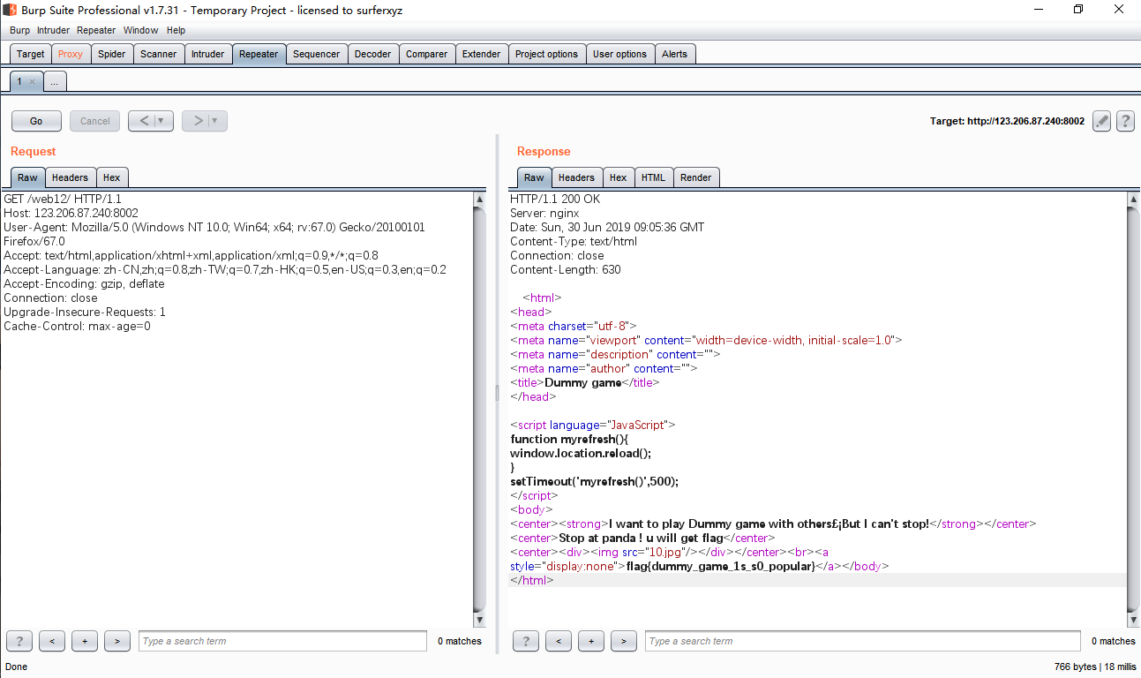Switch to the Extender tab
Image resolution: width=1141 pixels, height=678 pixels.
tap(482, 54)
